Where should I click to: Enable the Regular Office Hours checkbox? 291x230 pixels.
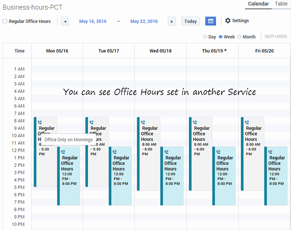tap(5, 21)
